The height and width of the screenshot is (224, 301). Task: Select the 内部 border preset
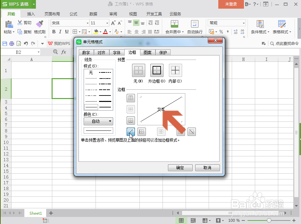[x=175, y=70]
